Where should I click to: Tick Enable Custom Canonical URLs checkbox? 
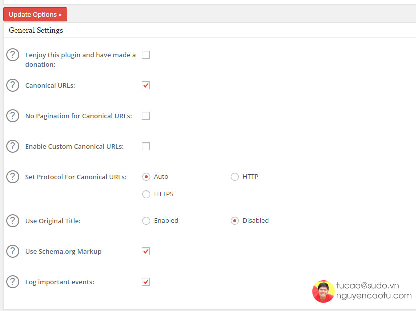[x=146, y=146]
